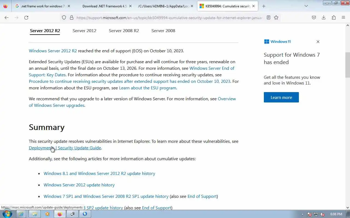The width and height of the screenshot is (350, 218).
Task: Open the extensions puzzle icon
Action: (334, 17)
